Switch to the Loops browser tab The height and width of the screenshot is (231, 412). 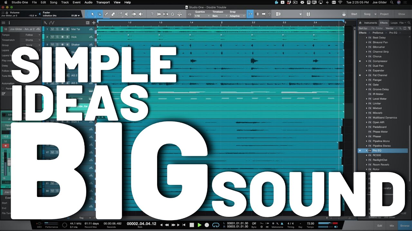click(x=394, y=23)
